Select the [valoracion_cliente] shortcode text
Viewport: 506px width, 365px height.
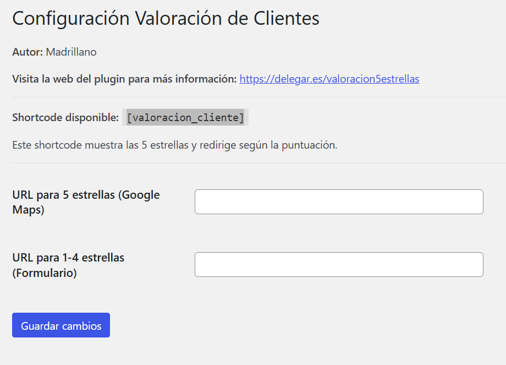point(185,117)
